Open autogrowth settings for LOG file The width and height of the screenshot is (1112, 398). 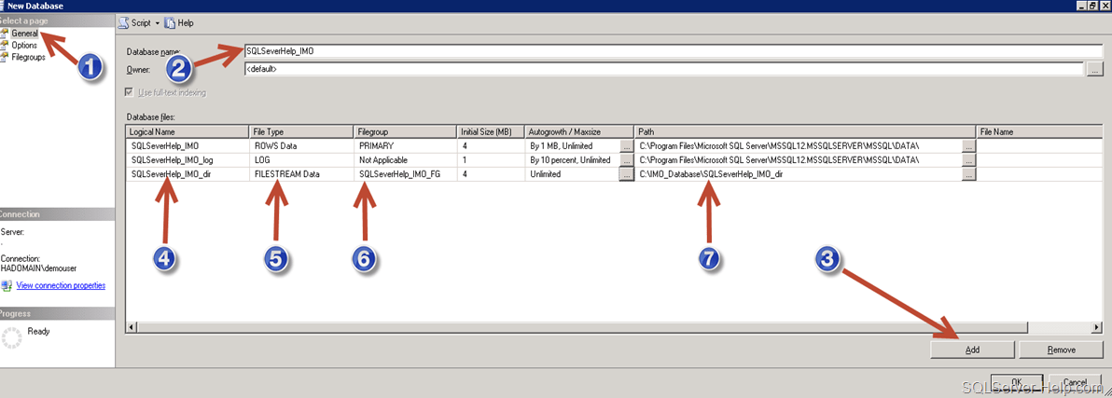(x=626, y=160)
